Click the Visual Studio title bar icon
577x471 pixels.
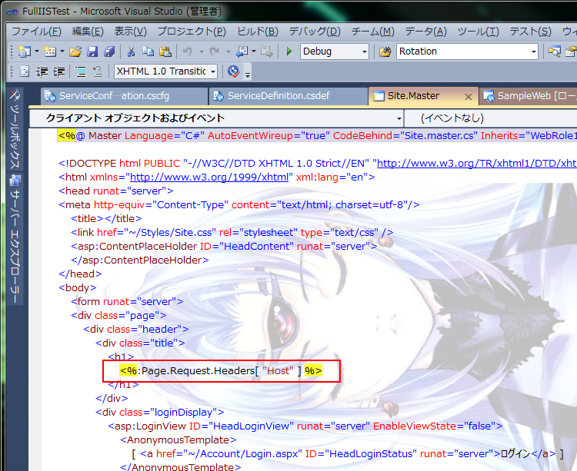click(12, 12)
